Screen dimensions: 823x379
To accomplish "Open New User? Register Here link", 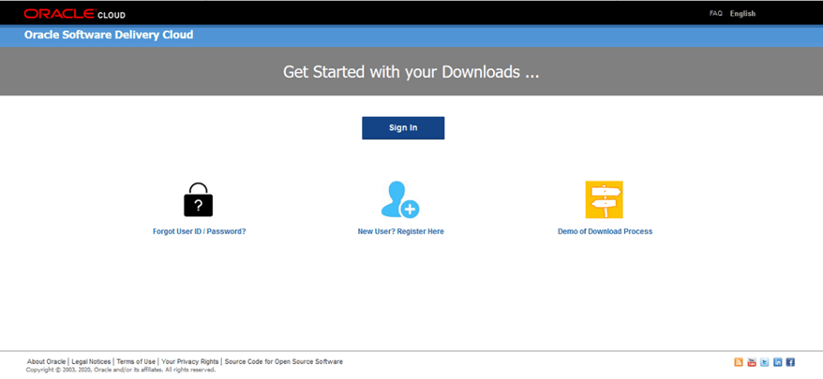I will point(401,231).
